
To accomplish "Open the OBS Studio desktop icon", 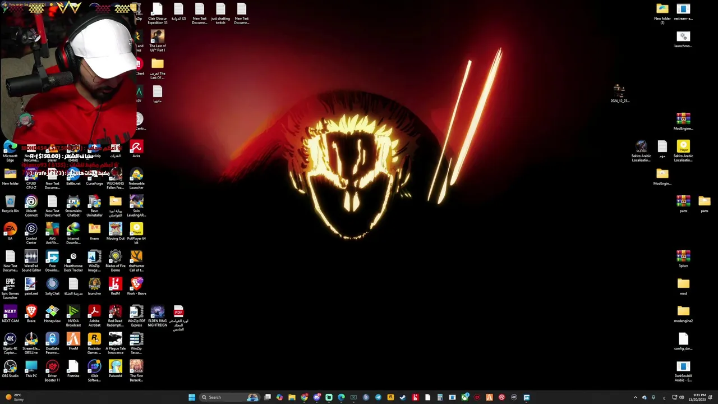I will click(10, 369).
